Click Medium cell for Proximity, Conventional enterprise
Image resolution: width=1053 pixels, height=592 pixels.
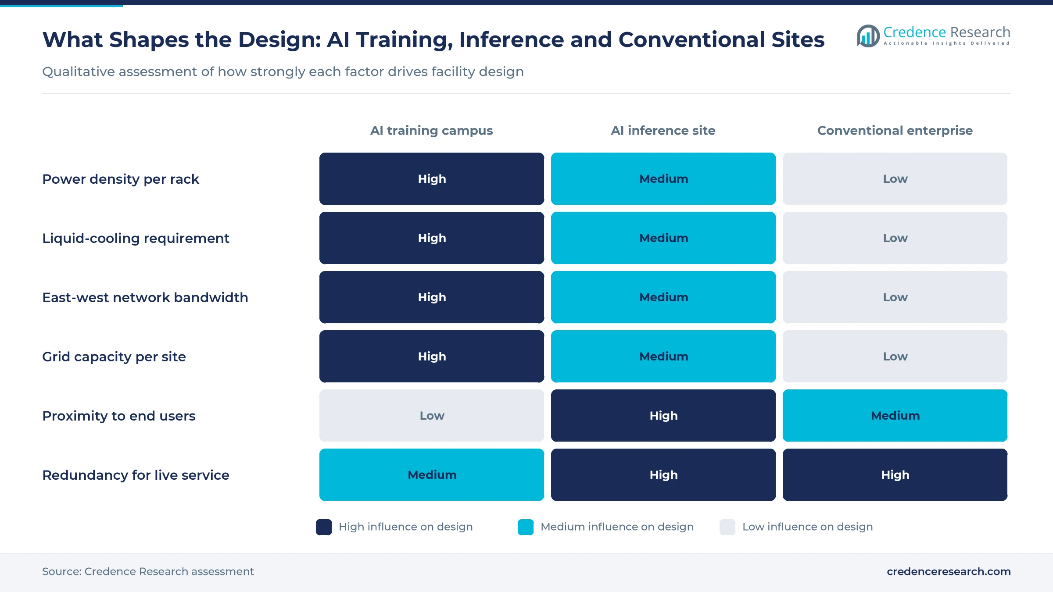(x=895, y=416)
